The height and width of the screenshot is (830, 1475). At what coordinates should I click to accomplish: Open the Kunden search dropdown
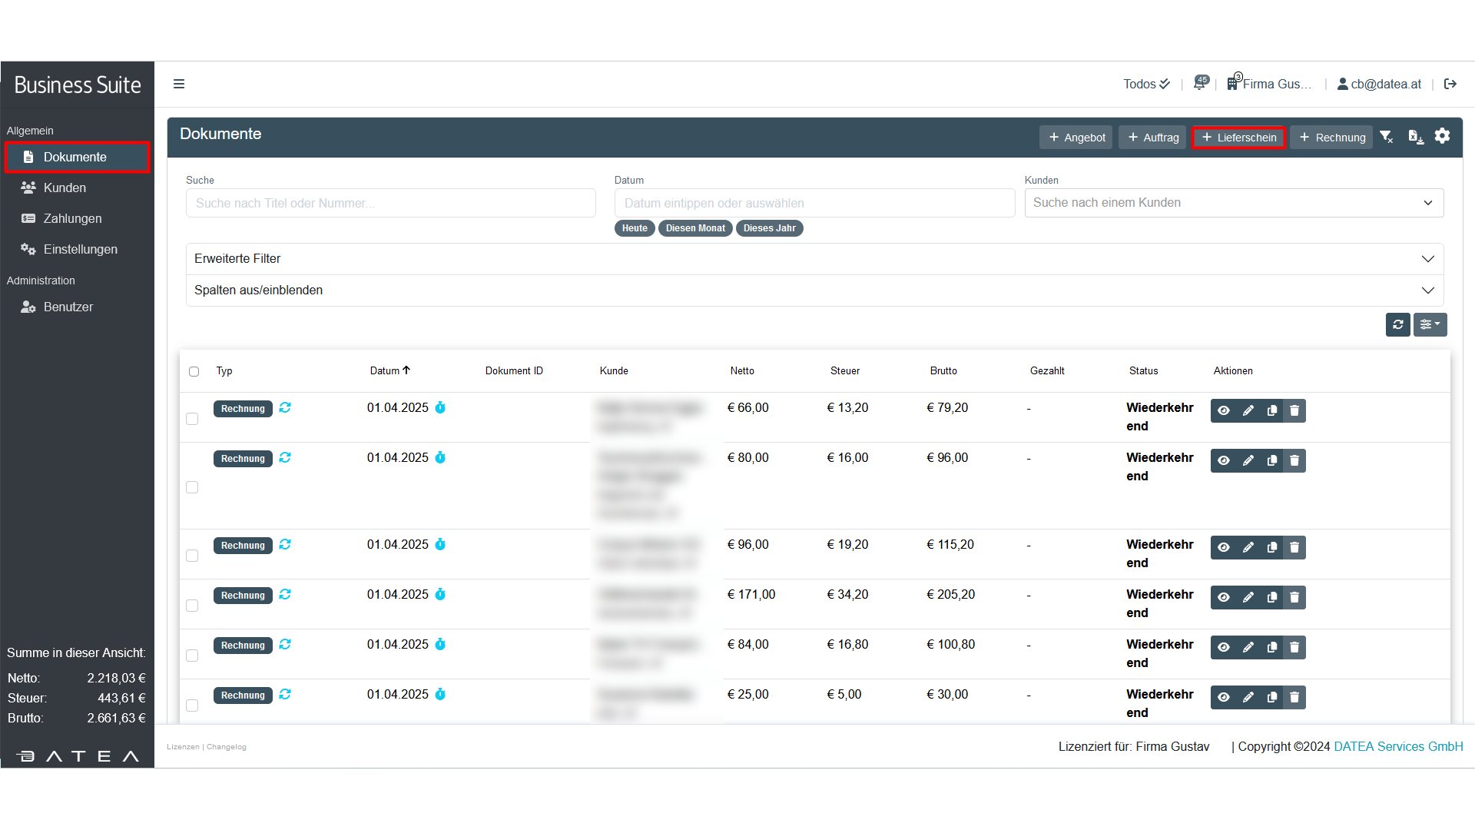coord(1233,203)
